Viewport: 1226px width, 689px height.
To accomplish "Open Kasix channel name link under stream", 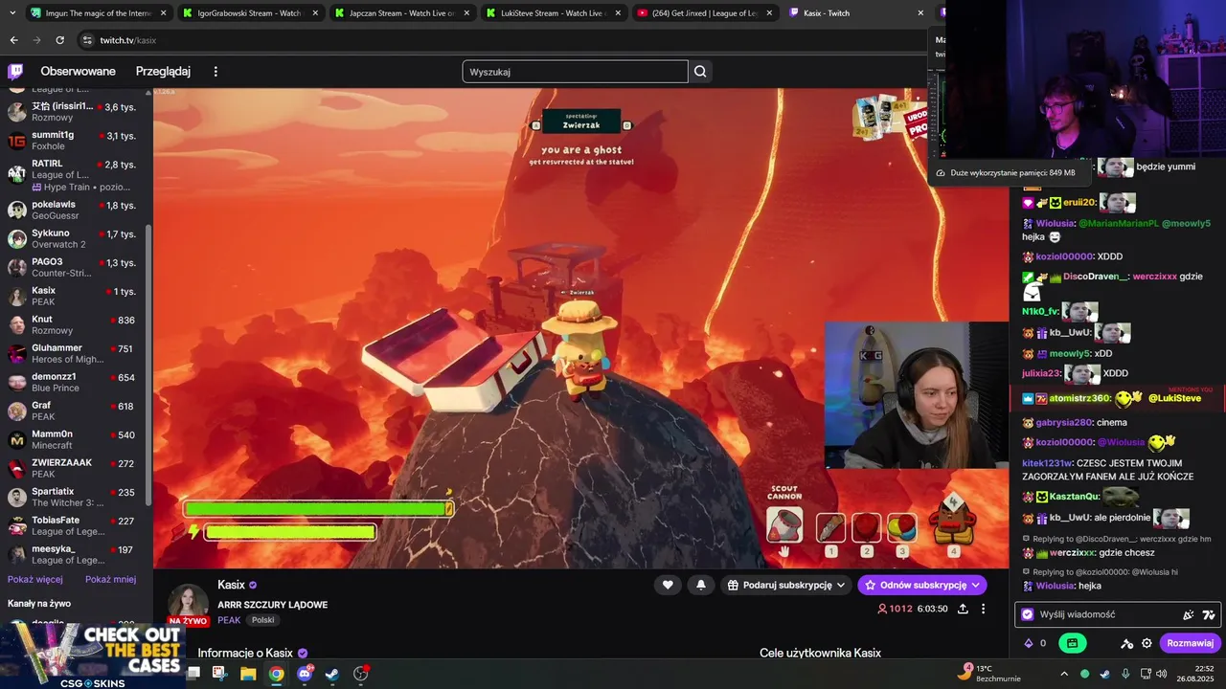I will click(231, 585).
